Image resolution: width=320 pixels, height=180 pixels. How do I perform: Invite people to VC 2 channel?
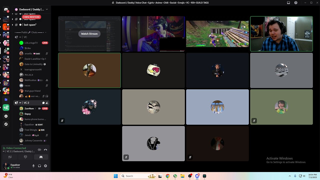click(47, 103)
